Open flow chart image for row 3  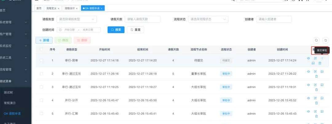click(x=322, y=85)
